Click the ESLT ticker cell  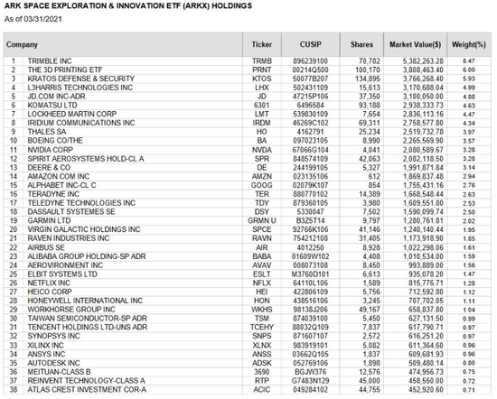[x=262, y=274]
